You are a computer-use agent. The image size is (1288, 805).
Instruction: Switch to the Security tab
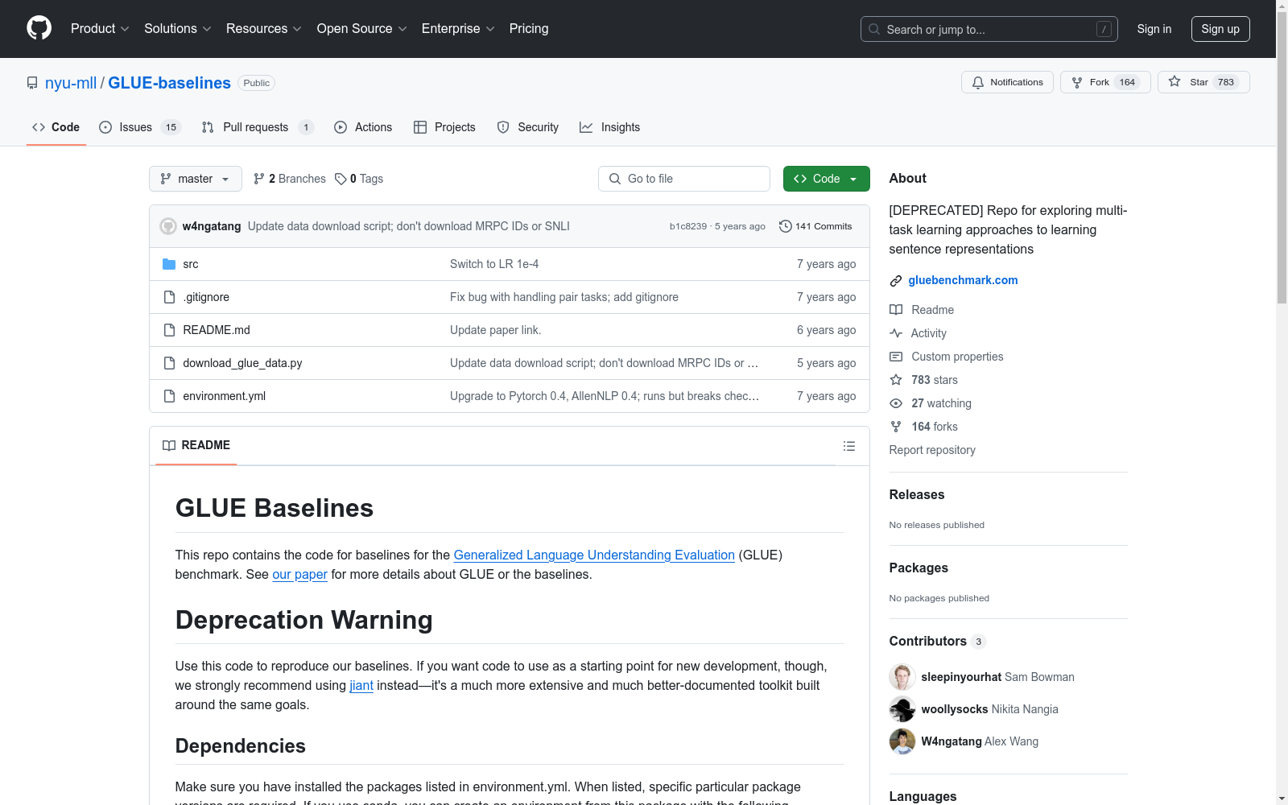click(x=528, y=127)
